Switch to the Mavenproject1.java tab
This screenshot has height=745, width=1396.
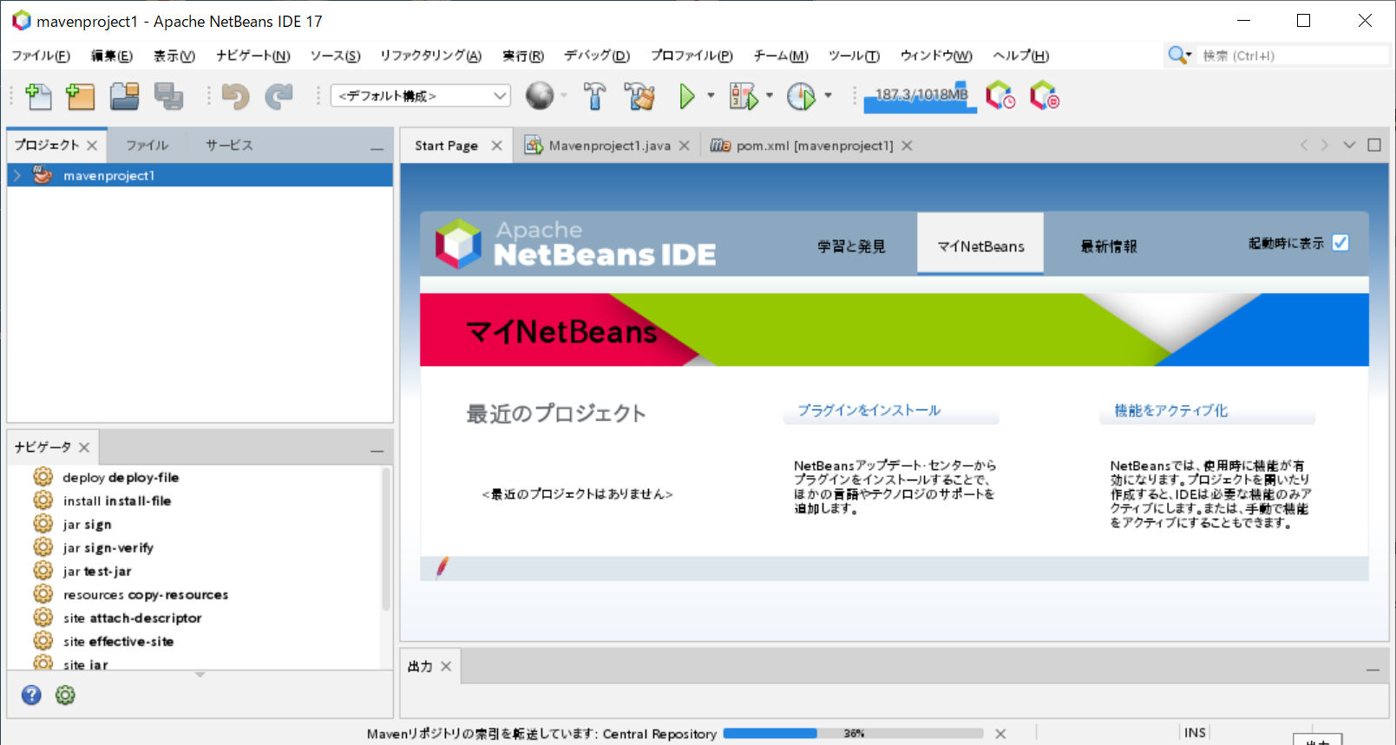(609, 146)
